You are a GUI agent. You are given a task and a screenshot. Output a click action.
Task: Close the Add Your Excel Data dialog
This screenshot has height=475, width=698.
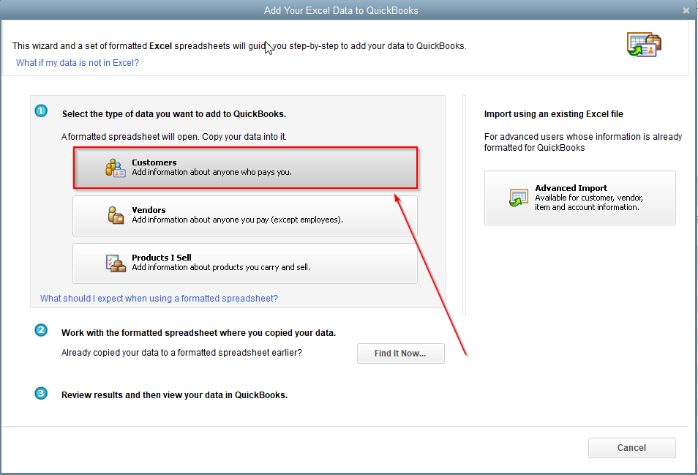tap(686, 10)
